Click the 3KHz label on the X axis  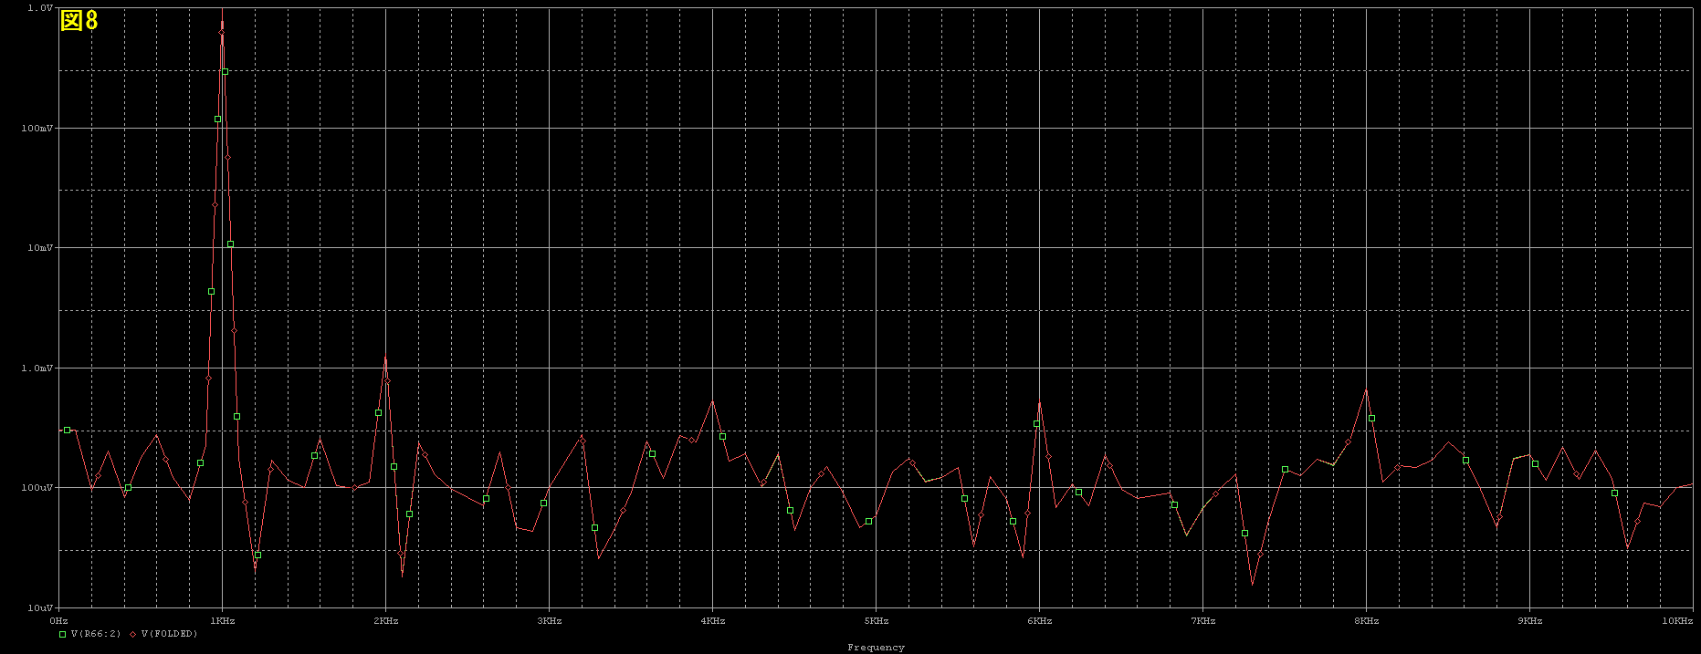click(x=550, y=621)
